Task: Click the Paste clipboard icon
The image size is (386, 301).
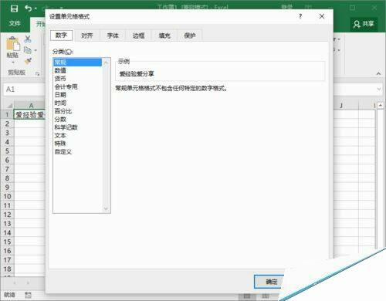Action: click(13, 43)
